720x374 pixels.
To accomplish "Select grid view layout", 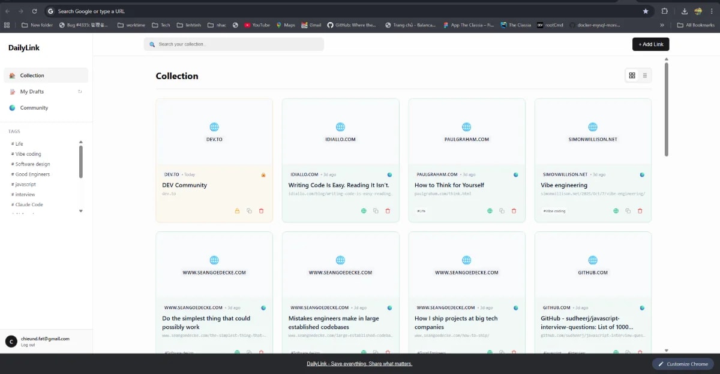I will [632, 75].
